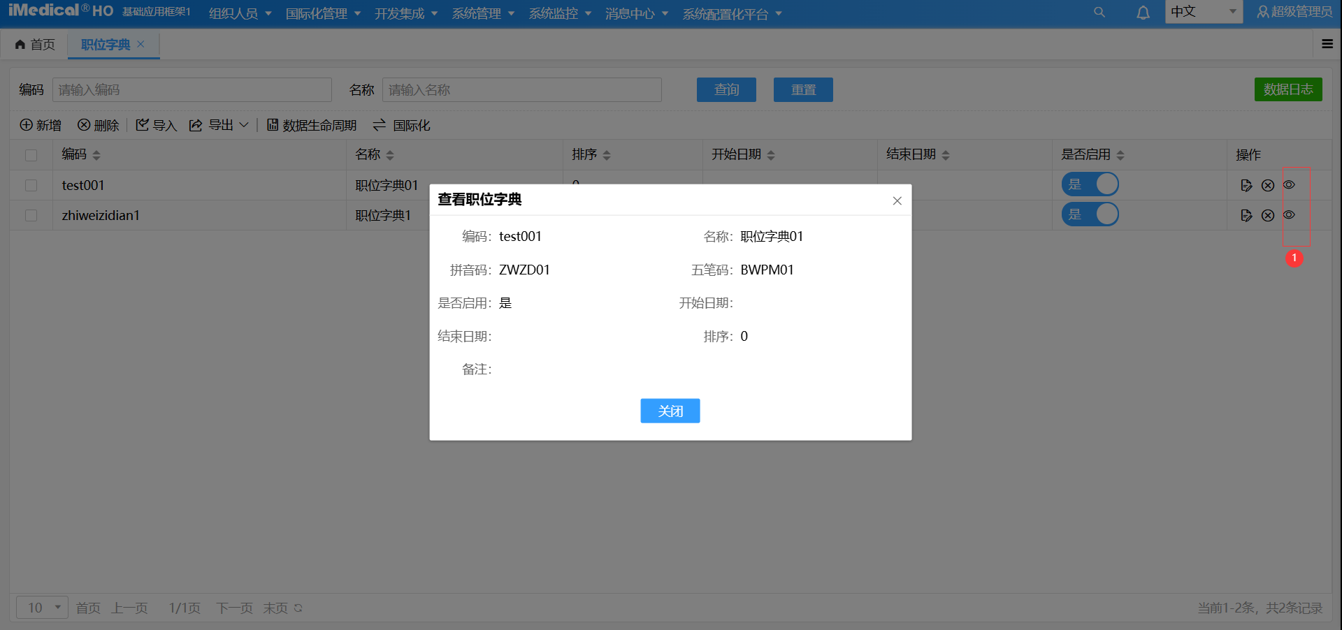Screen dimensions: 1342x630
Task: Click the 导入 (import) icon
Action: (141, 125)
